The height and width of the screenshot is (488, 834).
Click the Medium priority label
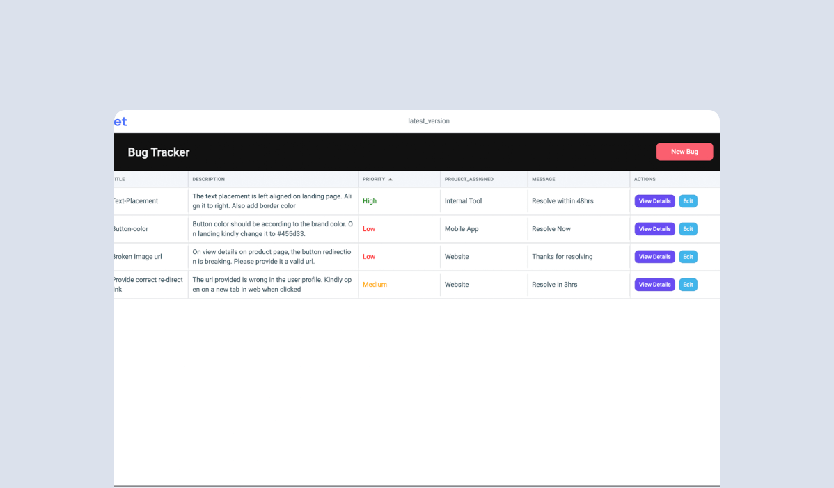coord(375,284)
